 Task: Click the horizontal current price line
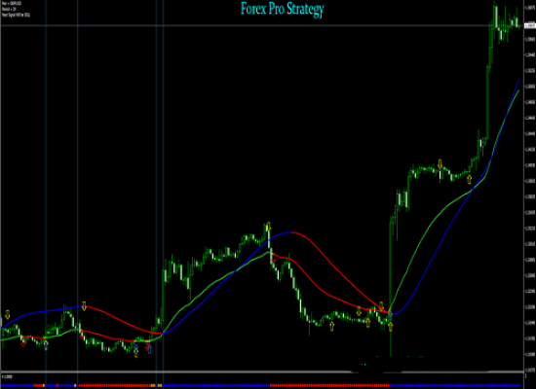point(262,25)
